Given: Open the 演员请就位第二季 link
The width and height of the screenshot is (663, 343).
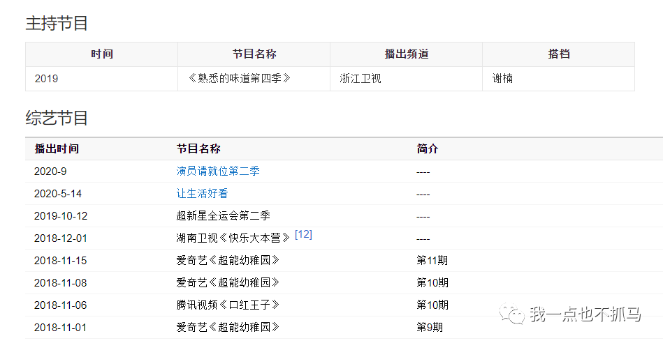Looking at the screenshot, I should coord(218,171).
